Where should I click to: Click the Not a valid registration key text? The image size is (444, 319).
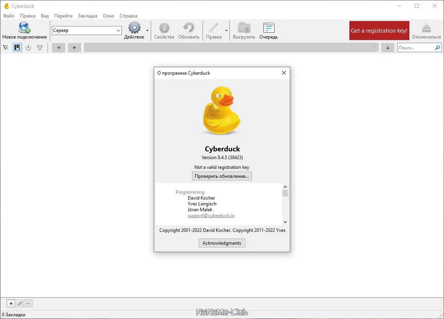[x=222, y=167]
